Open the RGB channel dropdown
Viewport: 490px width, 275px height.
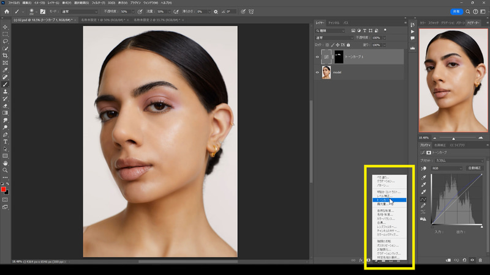(448, 167)
